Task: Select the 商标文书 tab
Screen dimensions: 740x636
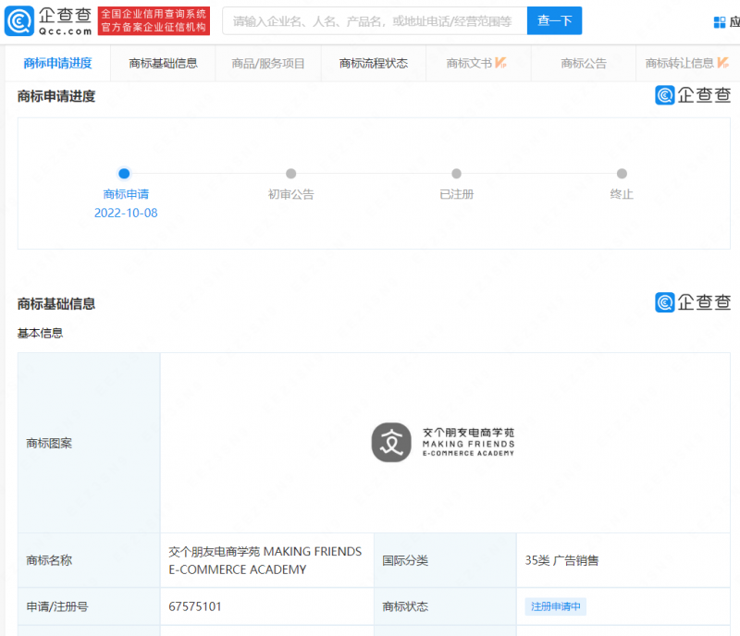Action: coord(478,63)
